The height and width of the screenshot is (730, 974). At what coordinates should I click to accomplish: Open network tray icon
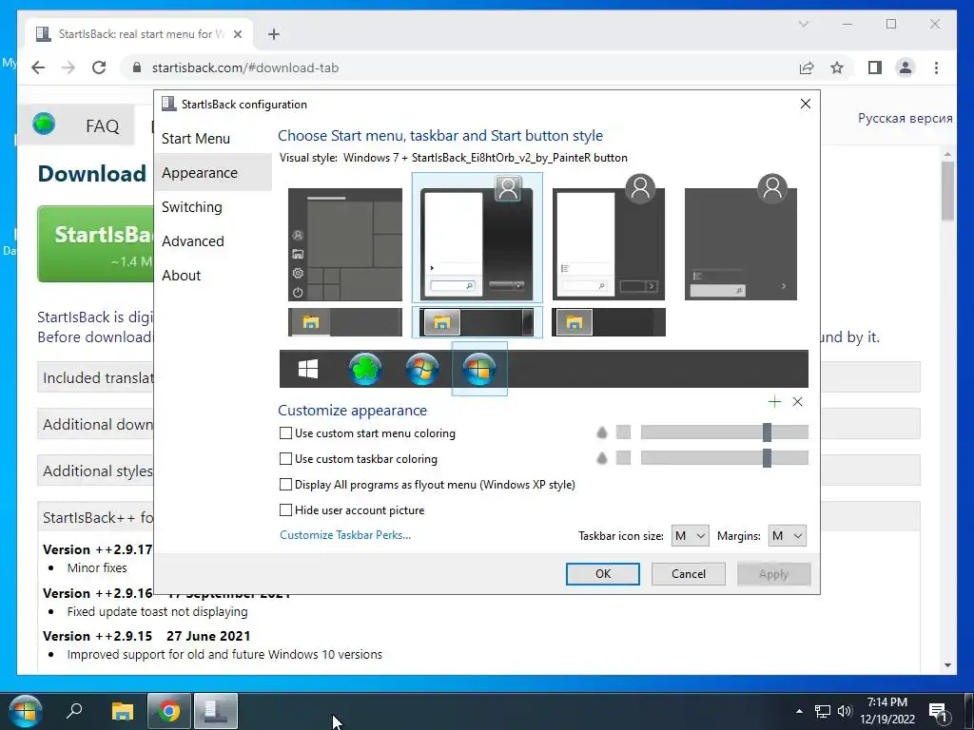(823, 711)
